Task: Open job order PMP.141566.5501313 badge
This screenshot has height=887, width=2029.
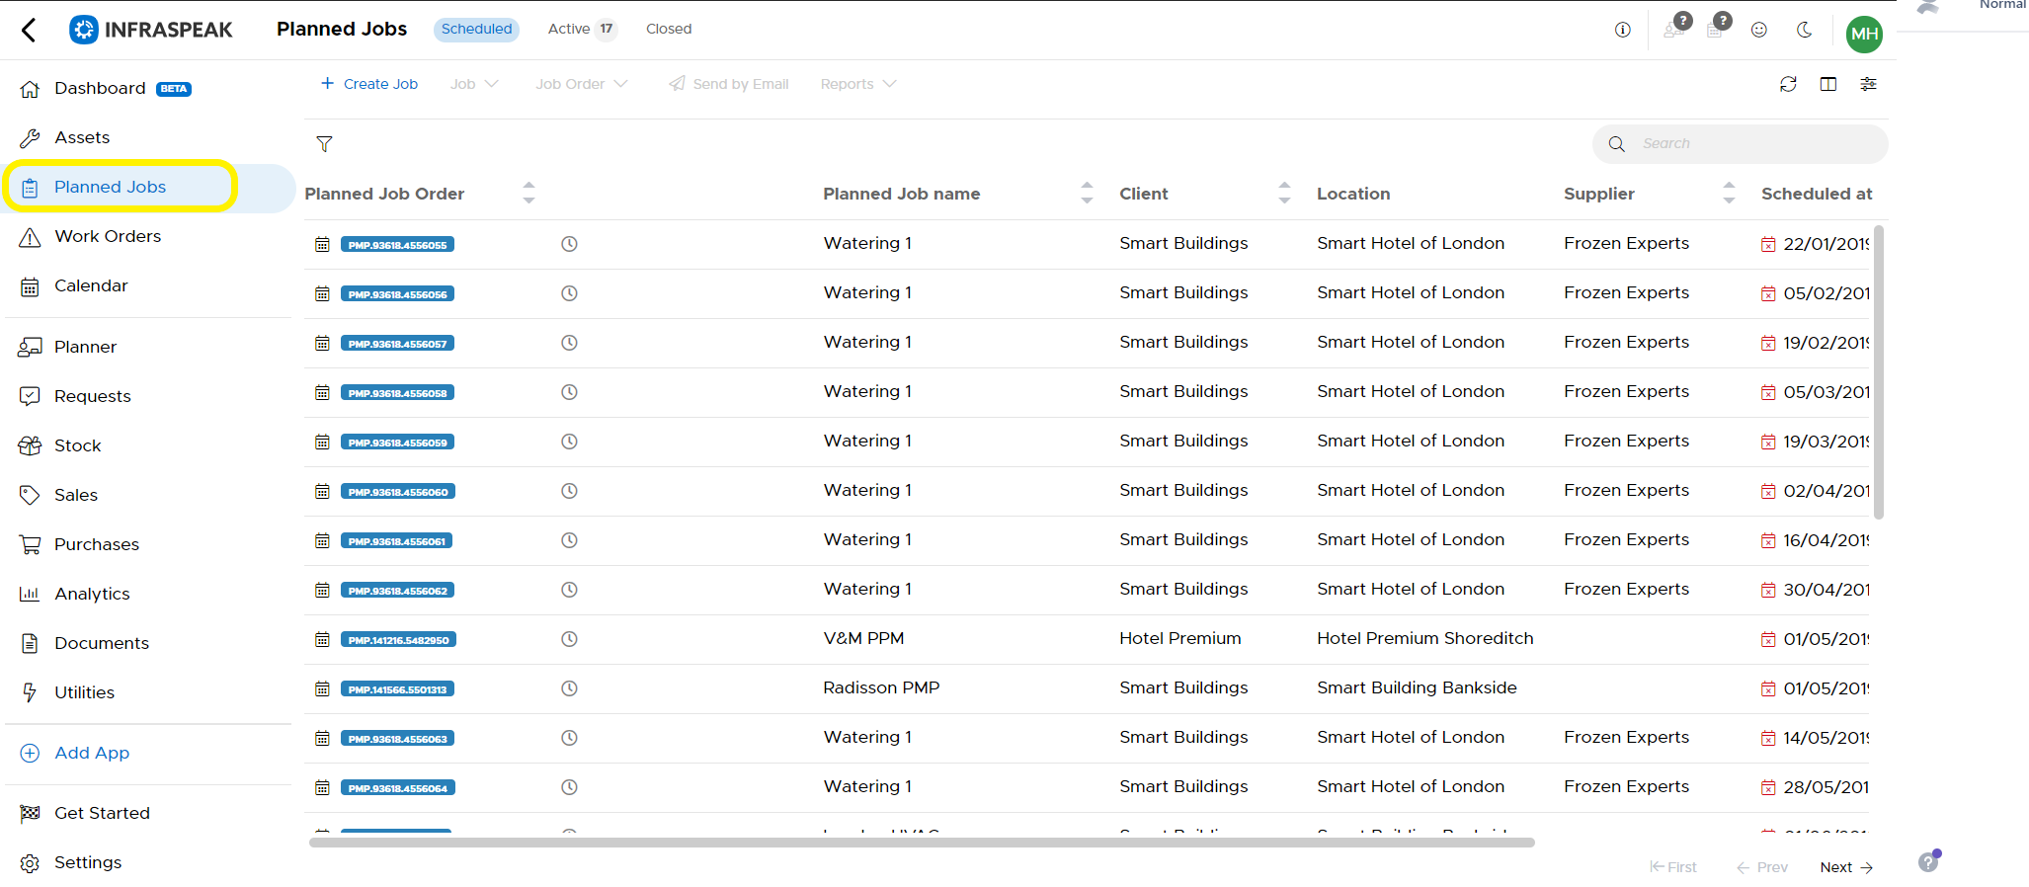Action: [397, 689]
